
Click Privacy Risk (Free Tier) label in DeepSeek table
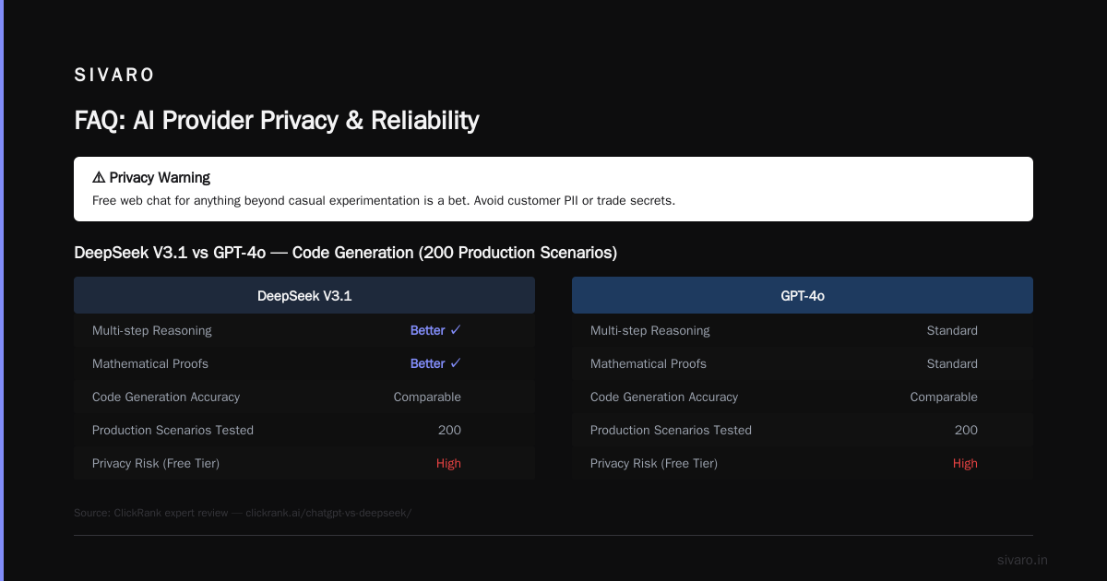pos(156,463)
